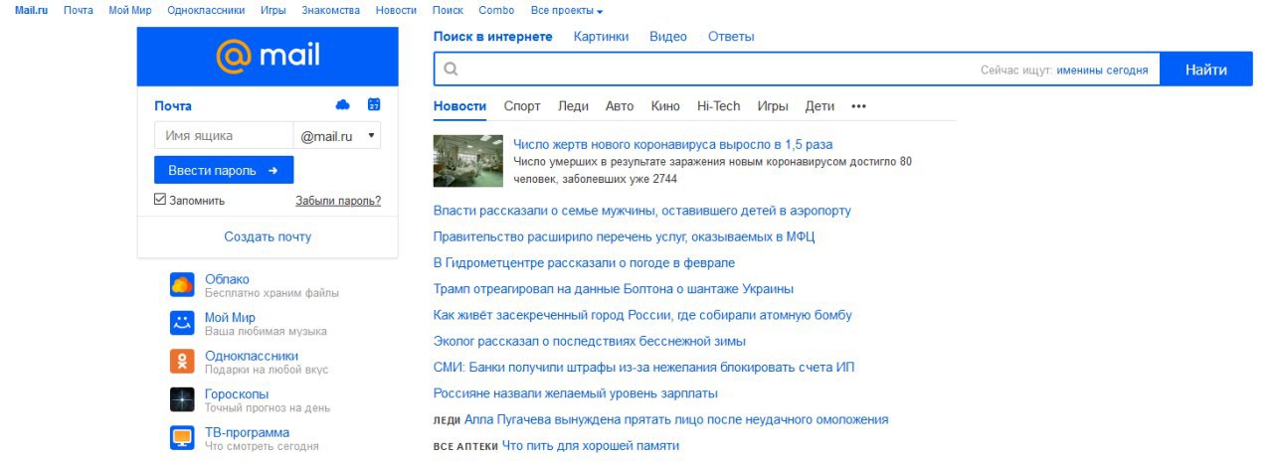Click the Одноклассники orange icon

pyautogui.click(x=182, y=362)
